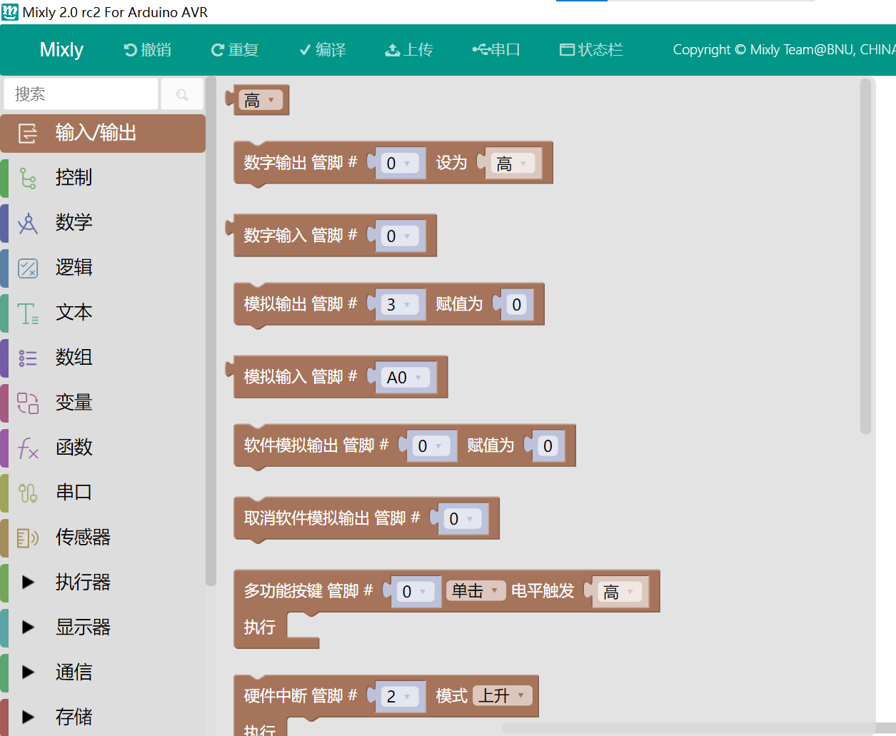Select the 函数 fx icon
Image resolution: width=896 pixels, height=736 pixels.
(x=28, y=448)
